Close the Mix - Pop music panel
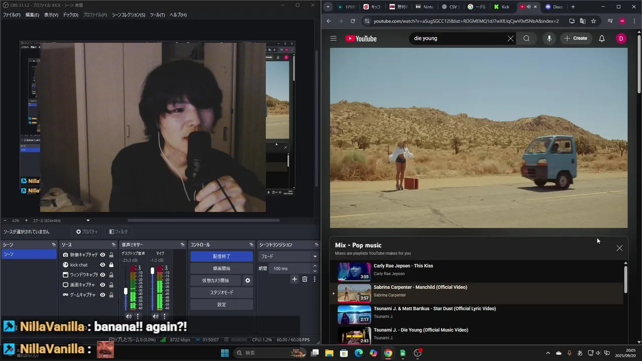Viewport: 642px width, 361px height. 619,248
